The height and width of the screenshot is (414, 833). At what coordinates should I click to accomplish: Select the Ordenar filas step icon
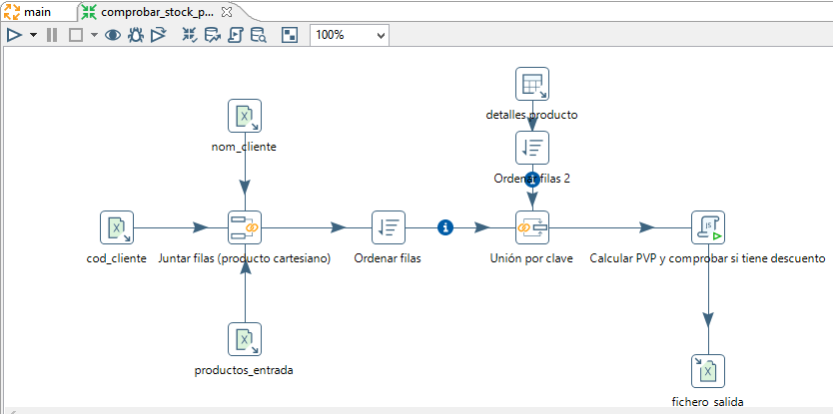pos(388,227)
